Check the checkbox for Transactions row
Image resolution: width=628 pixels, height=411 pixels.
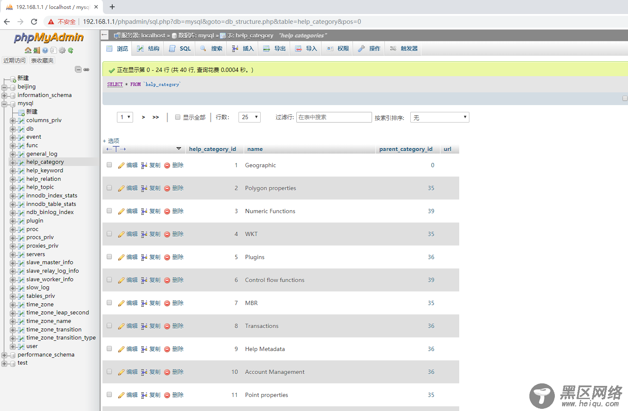pyautogui.click(x=109, y=326)
